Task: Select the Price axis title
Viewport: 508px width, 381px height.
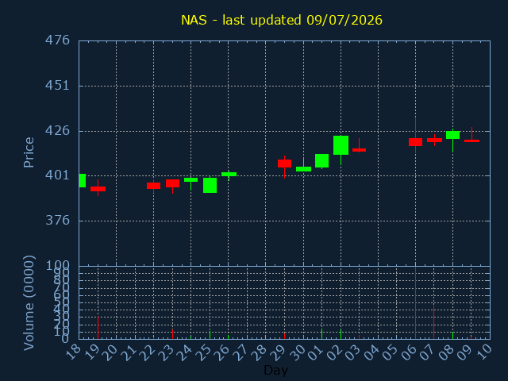Action: click(x=29, y=152)
